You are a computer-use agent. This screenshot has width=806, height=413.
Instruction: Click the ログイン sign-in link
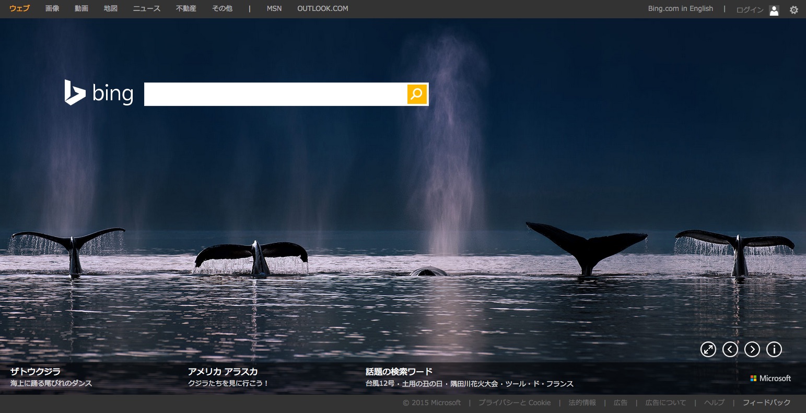tap(750, 10)
